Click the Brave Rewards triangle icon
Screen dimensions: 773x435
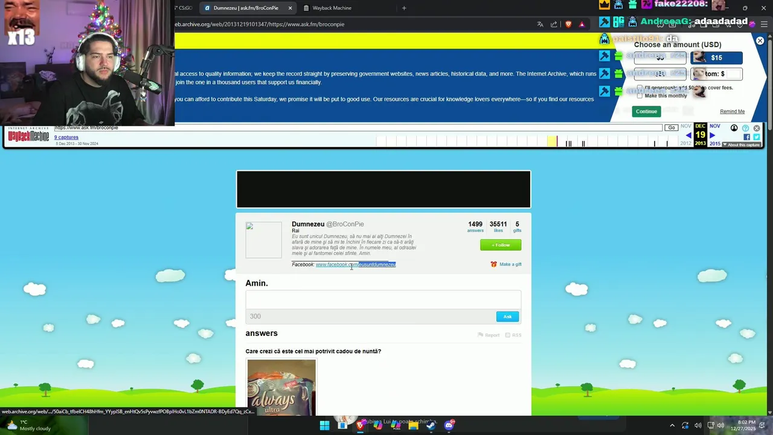tap(582, 24)
